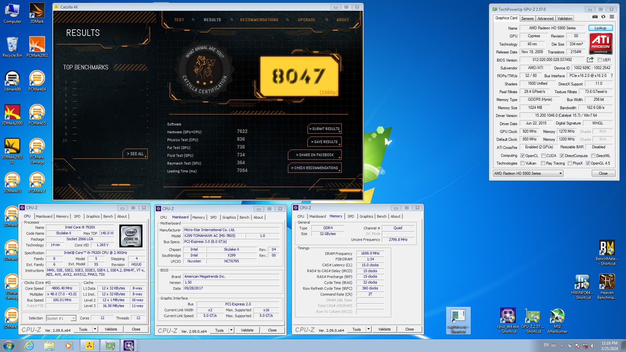Expand Tools dropdown arrow in Mainboard window

(x=231, y=330)
